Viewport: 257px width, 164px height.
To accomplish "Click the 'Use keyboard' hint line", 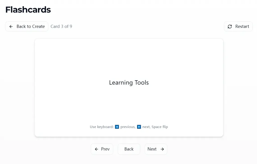I will (101, 127).
